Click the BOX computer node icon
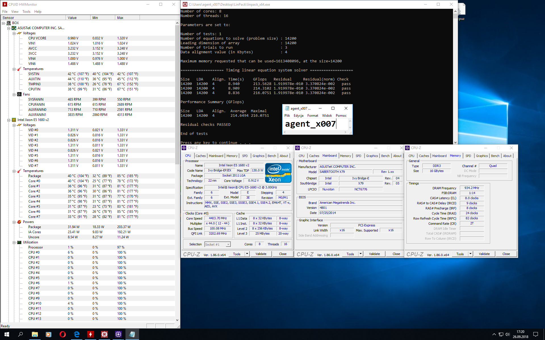This screenshot has width=545, height=340. pos(9,23)
